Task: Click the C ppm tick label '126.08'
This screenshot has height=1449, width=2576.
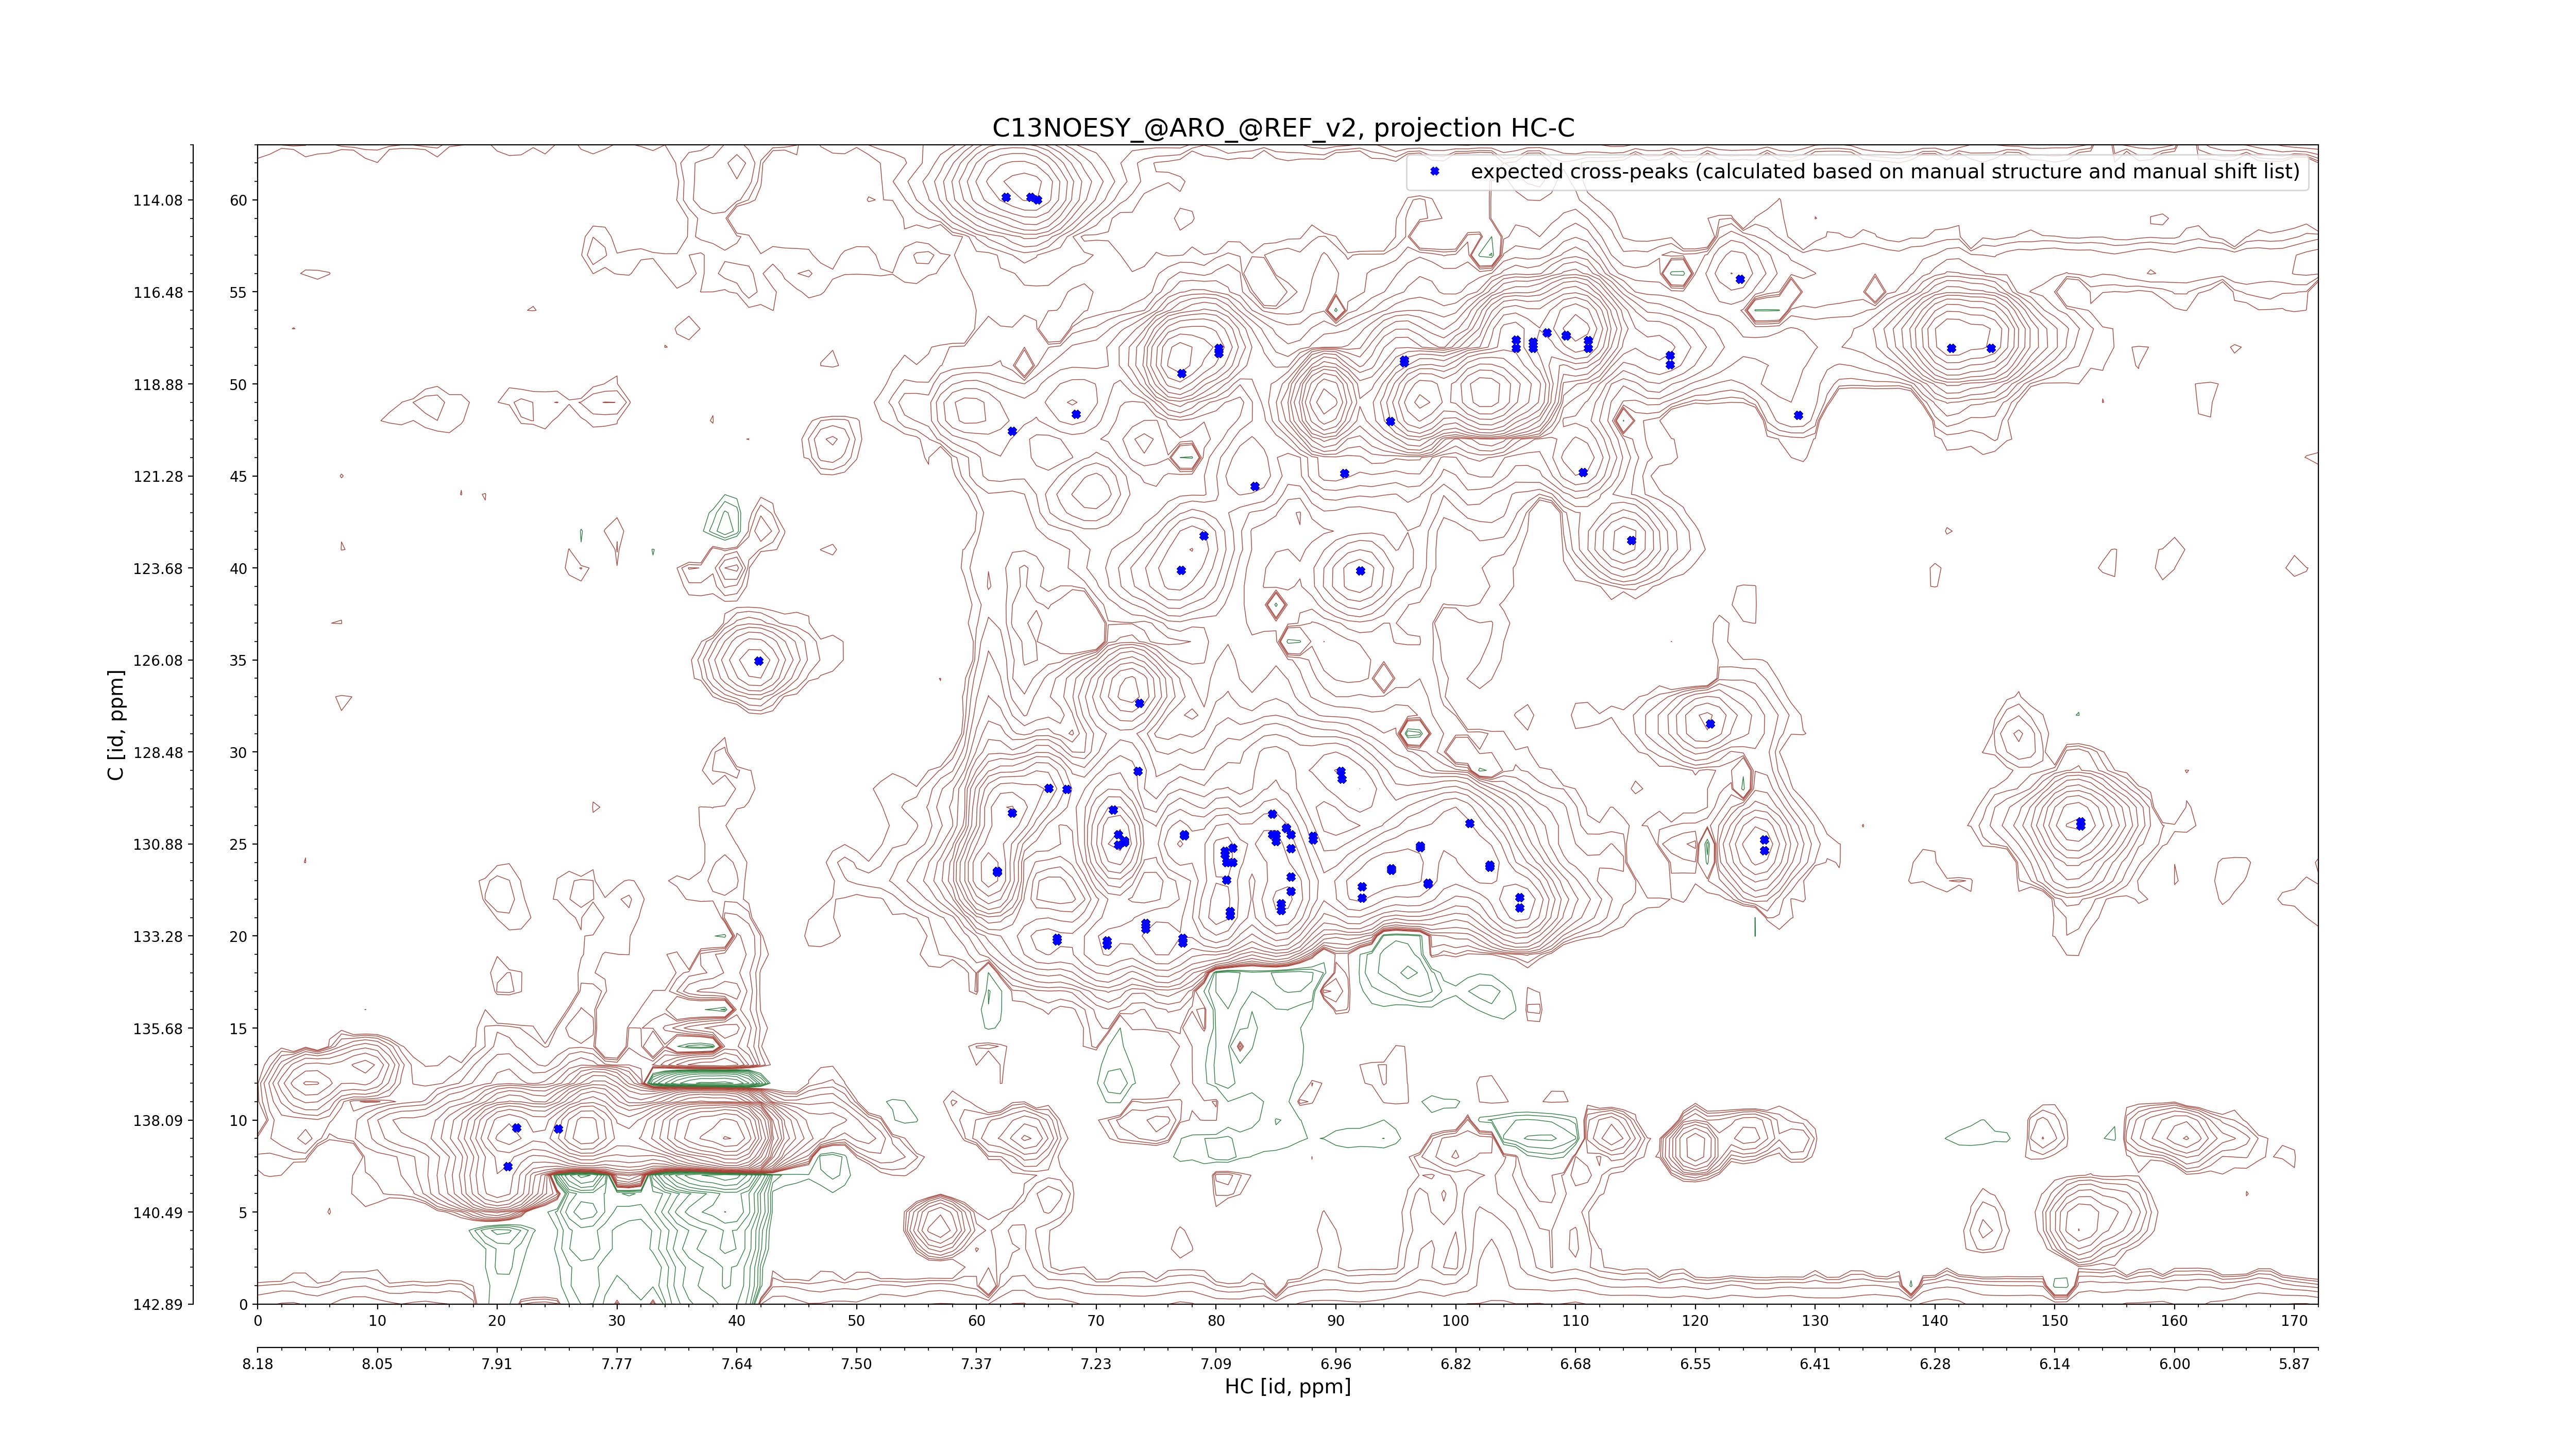Action: coord(158,660)
